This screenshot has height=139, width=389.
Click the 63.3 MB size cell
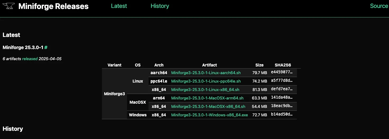click(x=260, y=98)
